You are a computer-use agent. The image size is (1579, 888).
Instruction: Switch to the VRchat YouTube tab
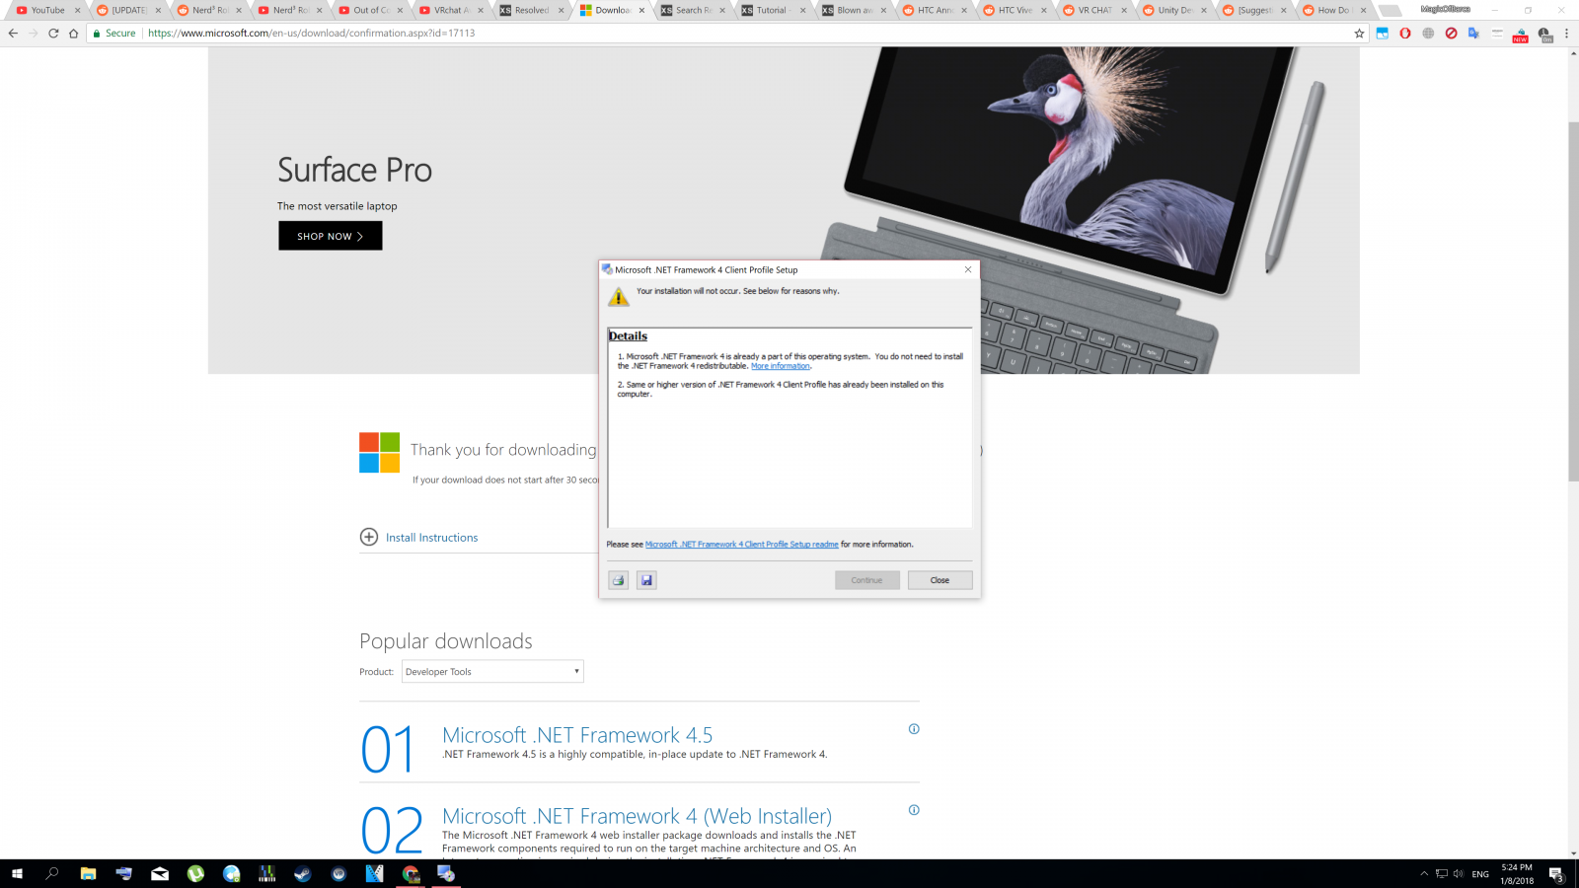point(450,10)
